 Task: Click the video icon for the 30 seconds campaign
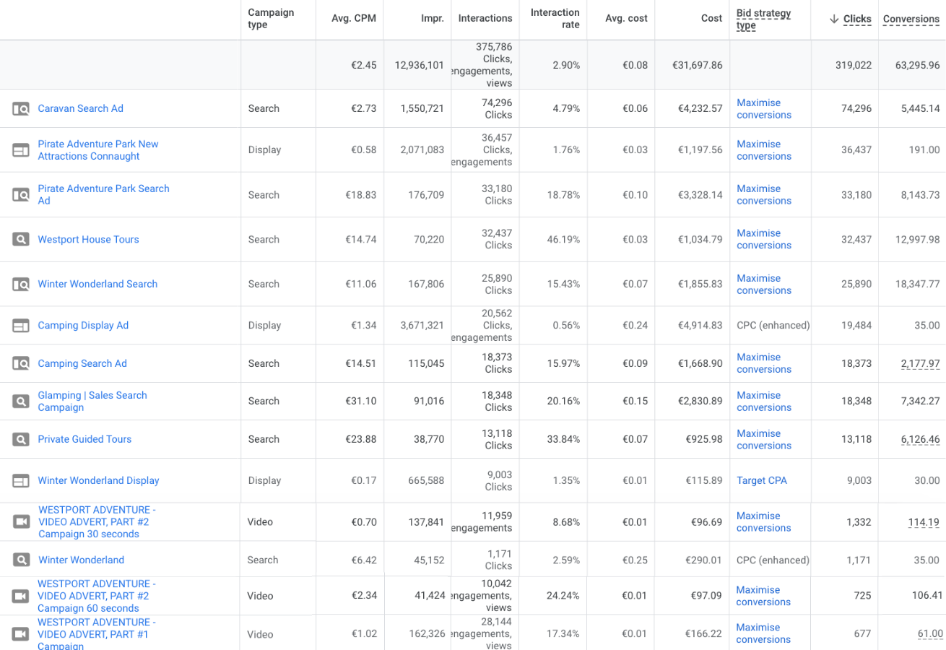(20, 521)
